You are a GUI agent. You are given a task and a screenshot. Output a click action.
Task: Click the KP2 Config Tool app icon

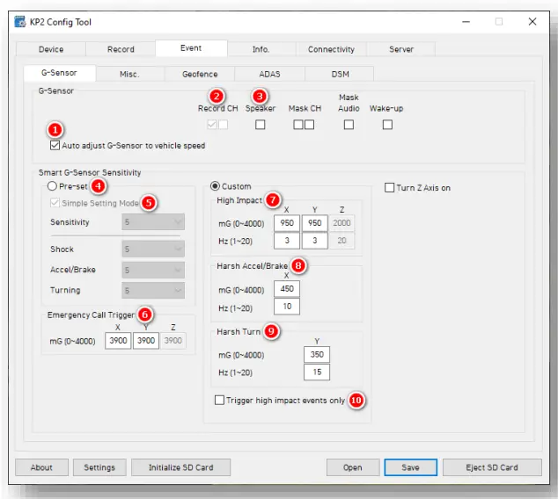[x=20, y=22]
